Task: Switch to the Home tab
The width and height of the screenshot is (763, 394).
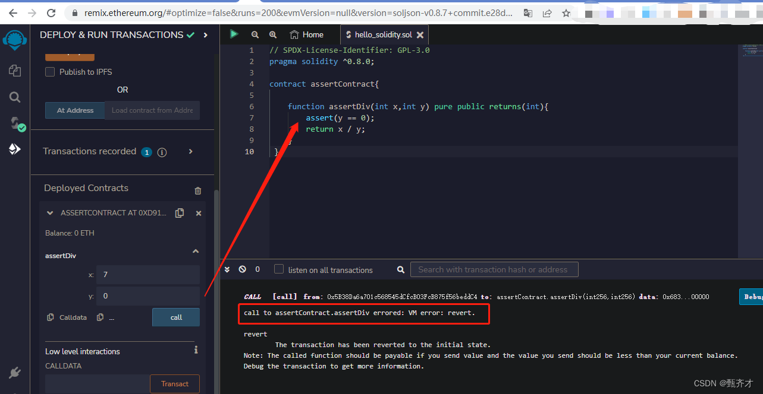Action: click(x=306, y=34)
